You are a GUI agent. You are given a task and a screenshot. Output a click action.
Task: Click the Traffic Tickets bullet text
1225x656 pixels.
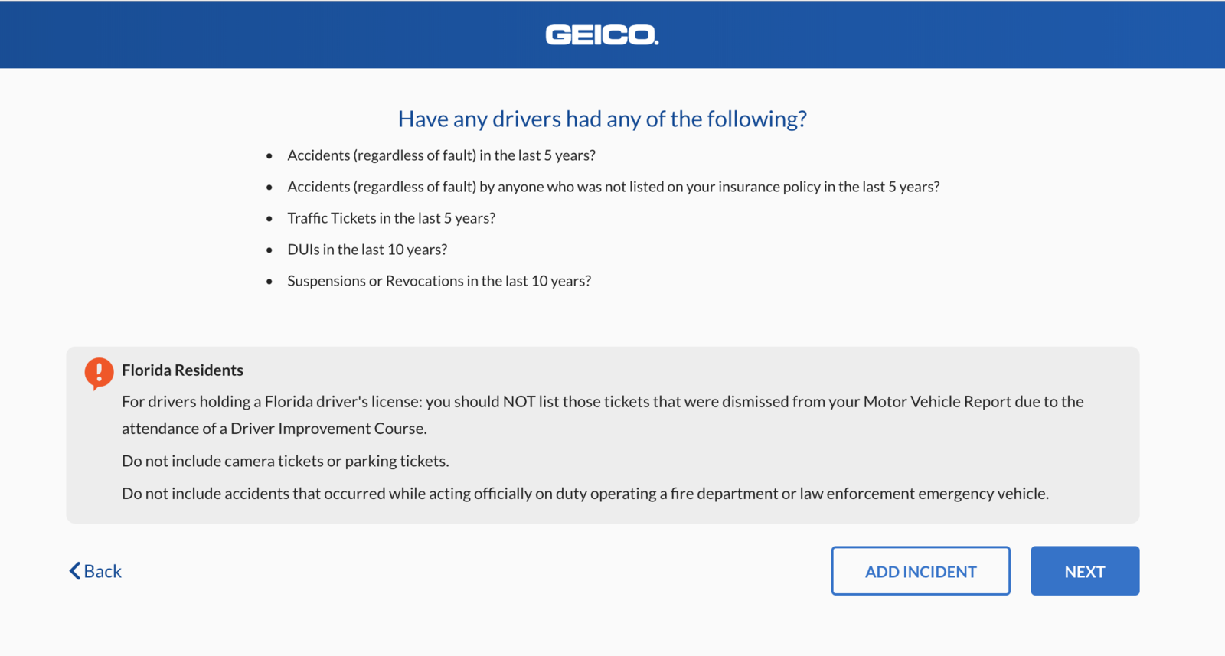391,218
